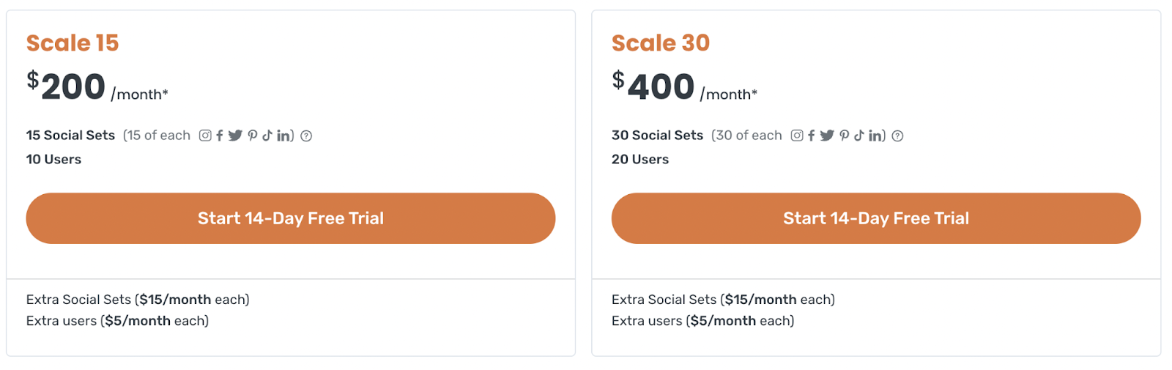Click the $200 per month price
1172x370 pixels.
click(x=73, y=87)
